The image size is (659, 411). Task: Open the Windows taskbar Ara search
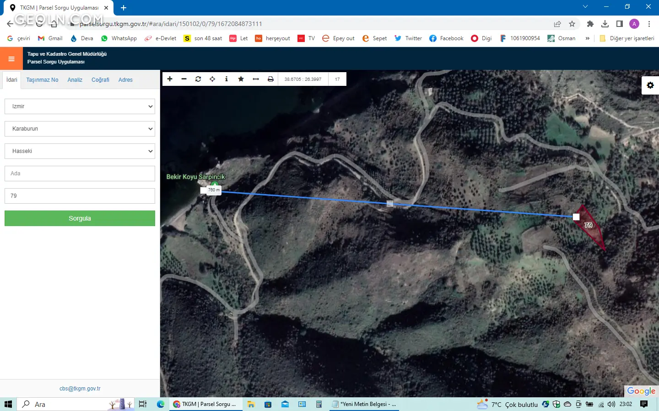click(x=40, y=404)
